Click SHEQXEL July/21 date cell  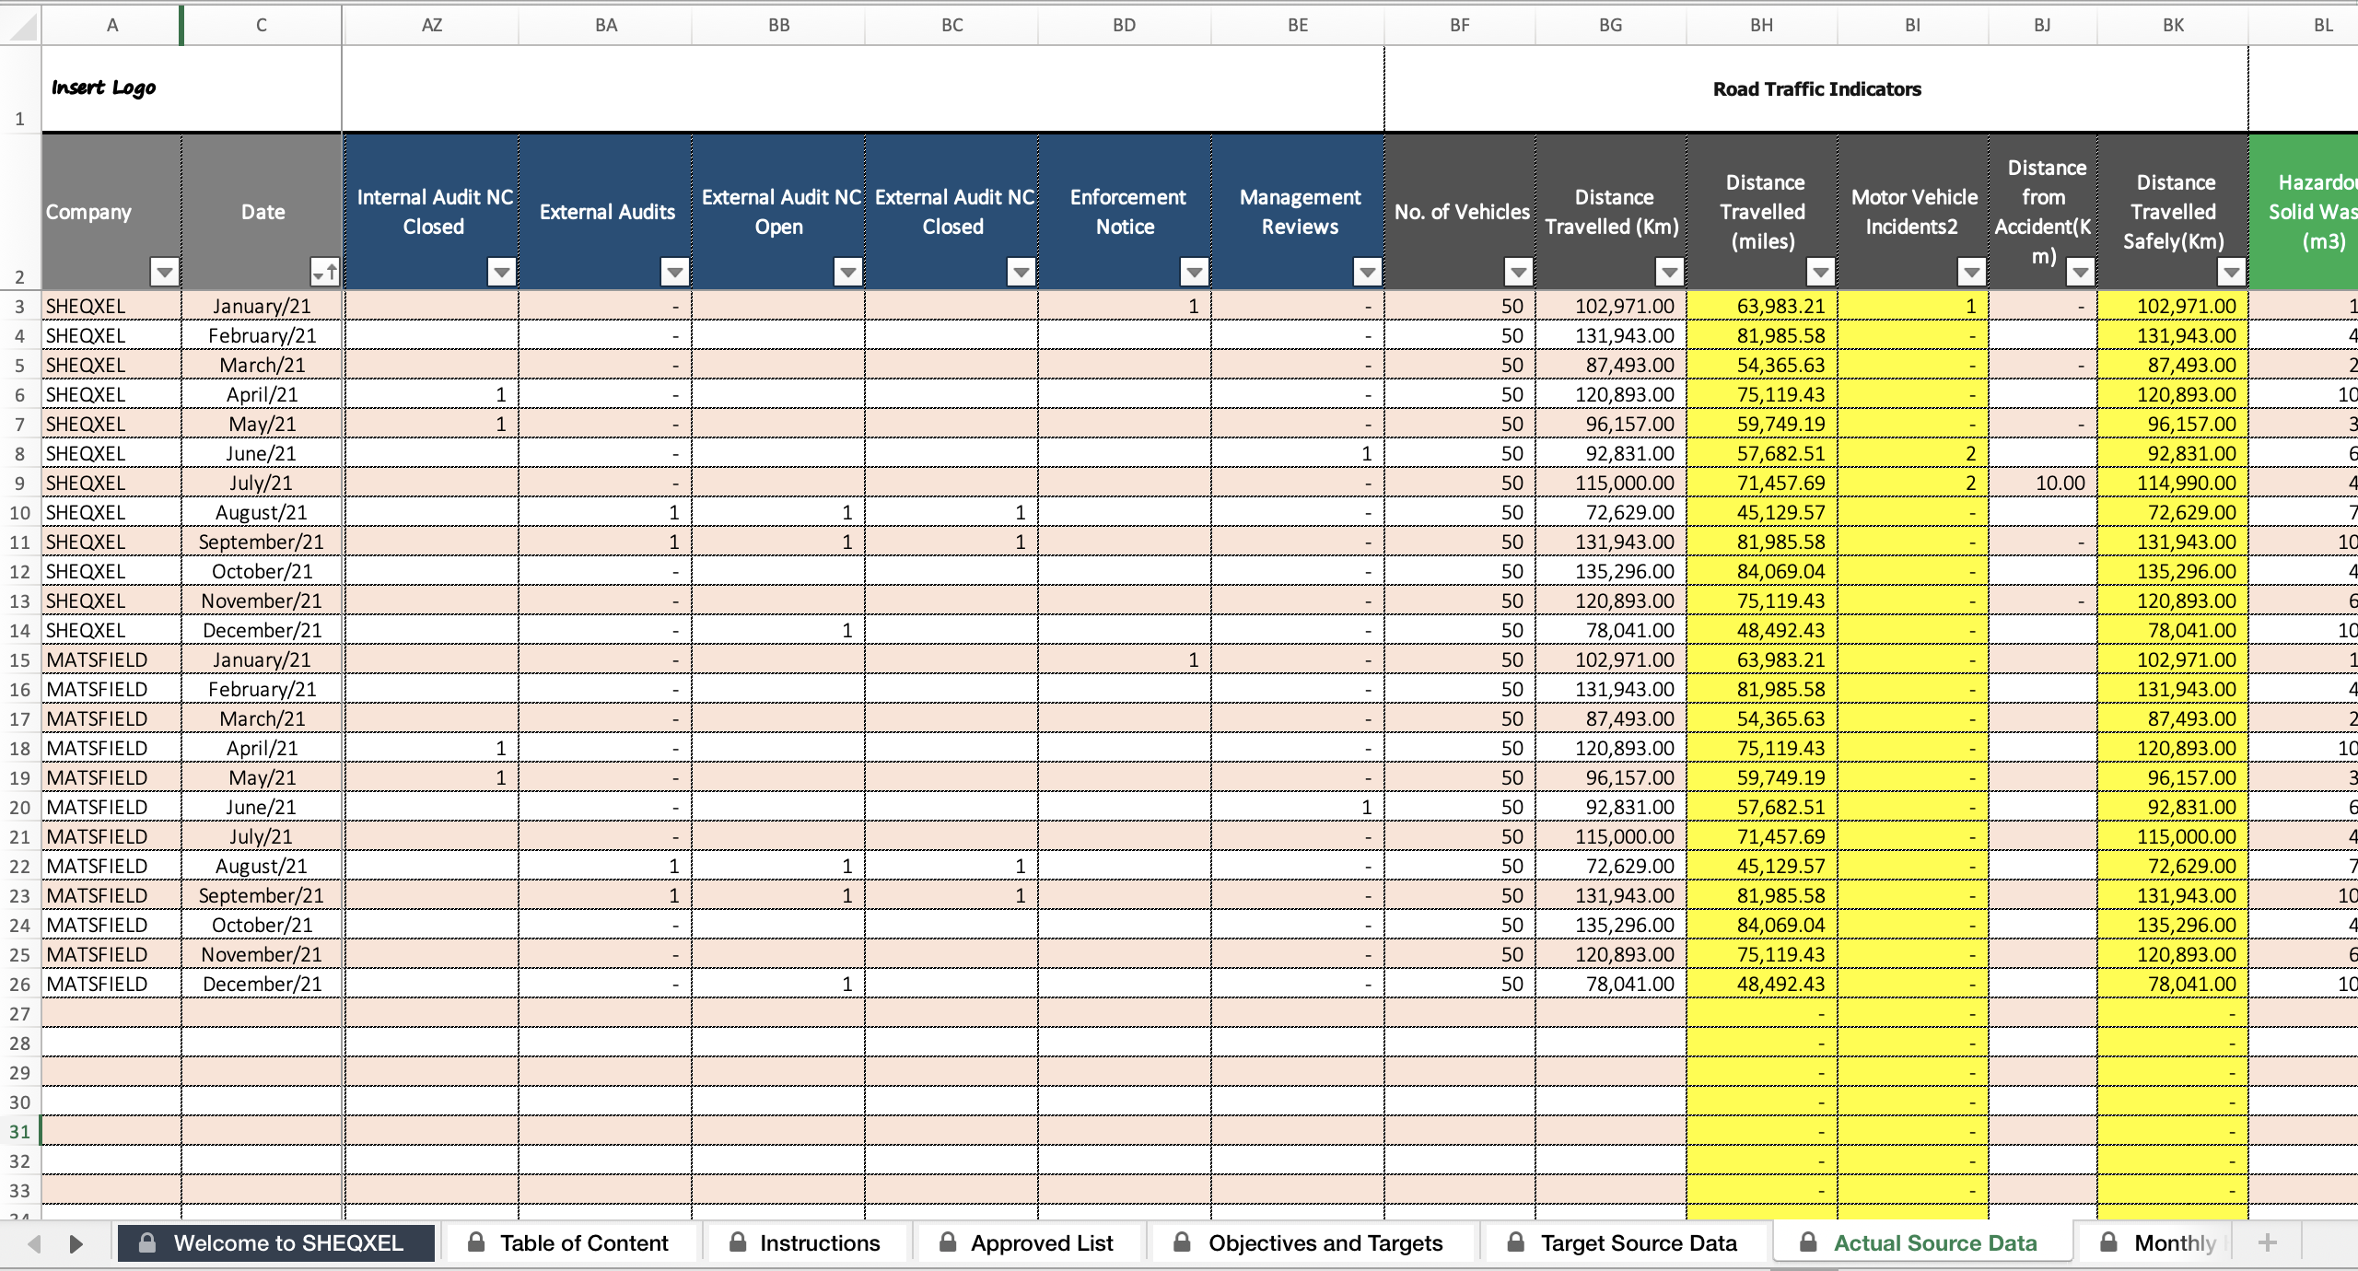(262, 483)
